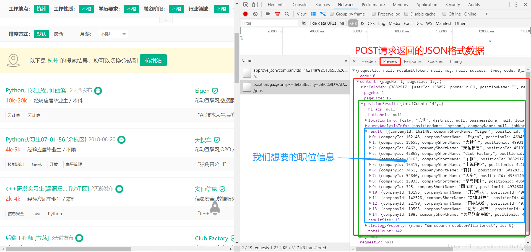Click the rocket back-to-top icon
531x252 pixels.
click(215, 208)
